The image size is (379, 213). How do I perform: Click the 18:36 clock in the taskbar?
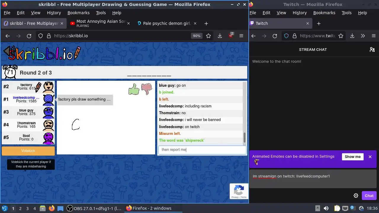pos(372,208)
